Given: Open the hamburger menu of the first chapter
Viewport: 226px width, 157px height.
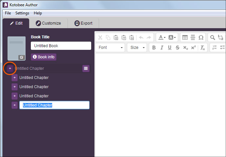Looking at the screenshot, I should [x=86, y=69].
